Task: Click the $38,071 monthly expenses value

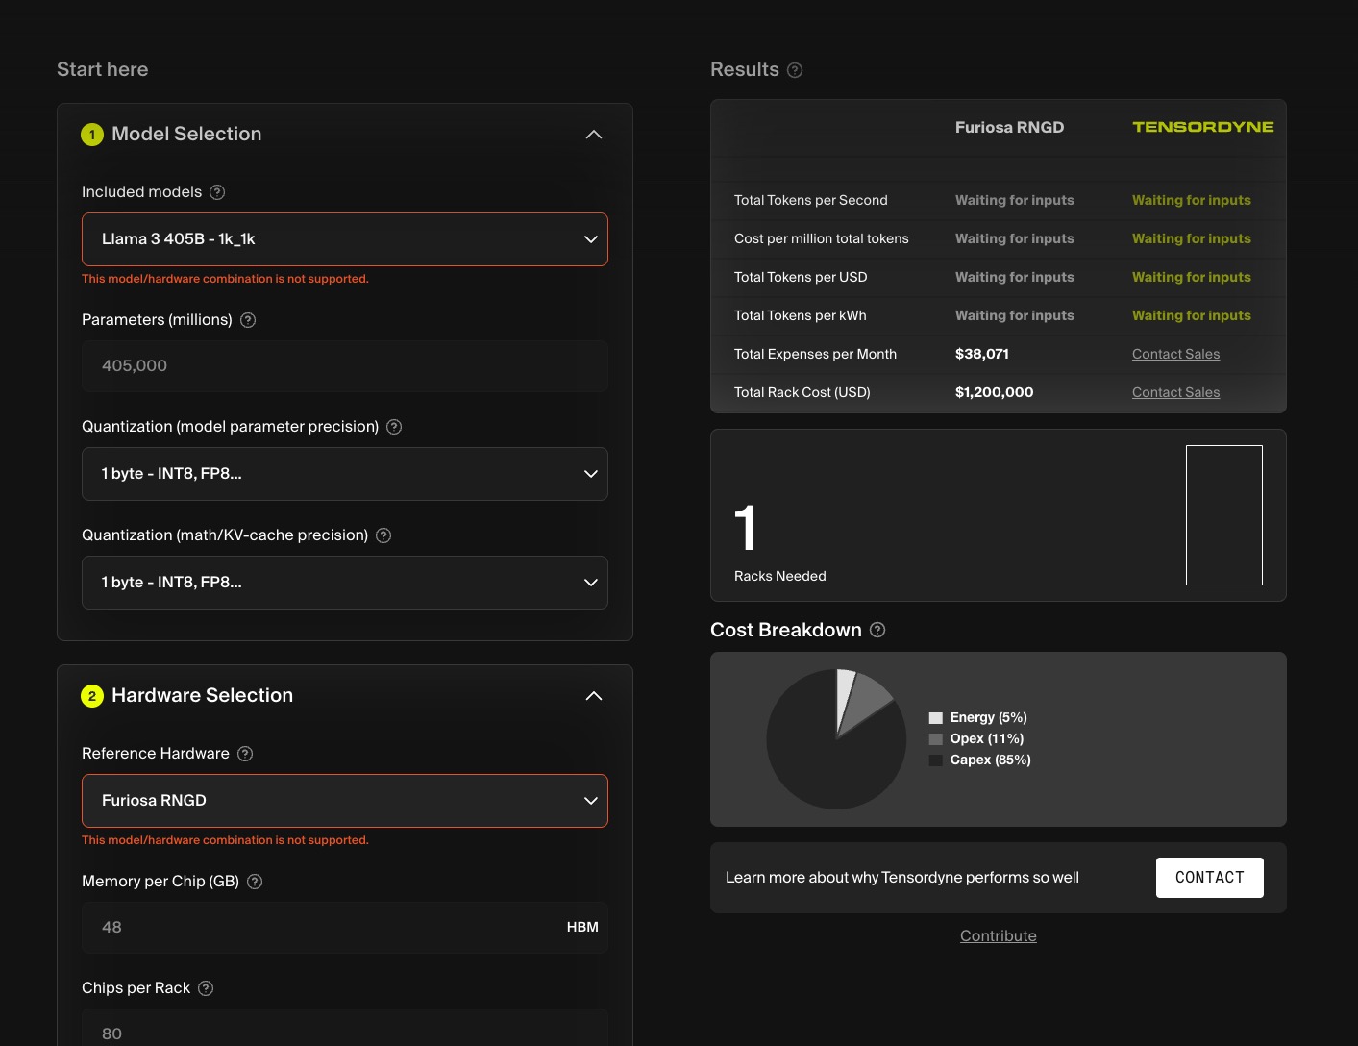Action: pos(982,354)
